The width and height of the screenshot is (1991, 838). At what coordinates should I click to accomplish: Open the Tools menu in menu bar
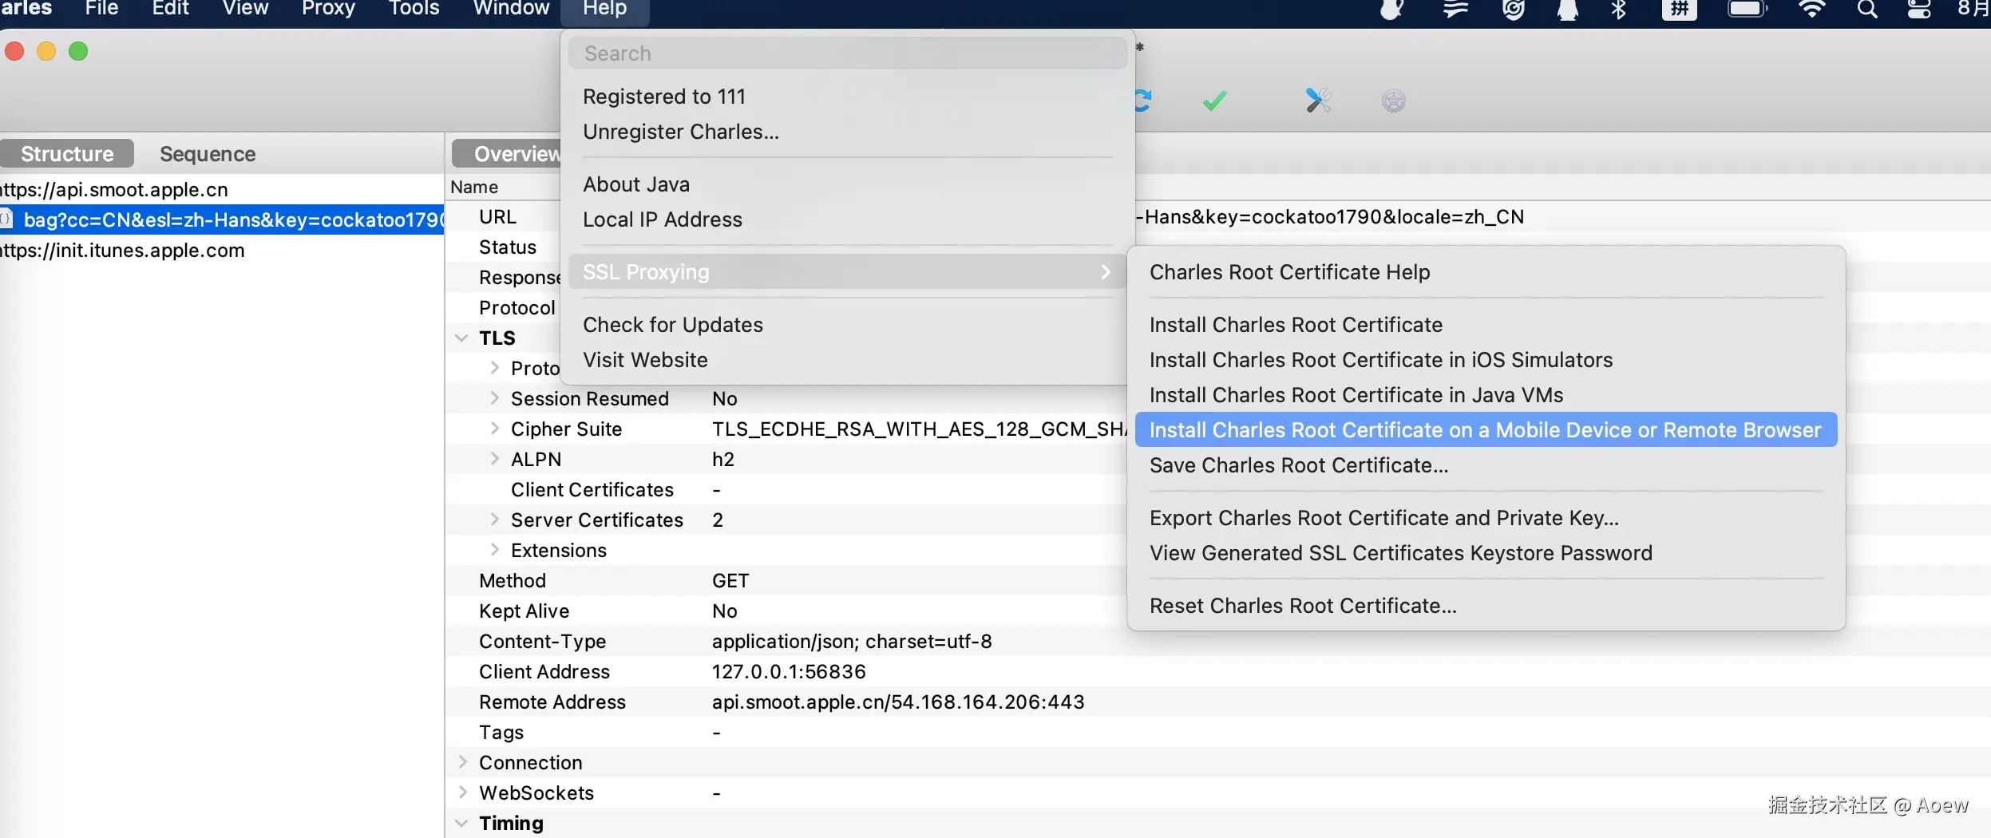(x=414, y=9)
